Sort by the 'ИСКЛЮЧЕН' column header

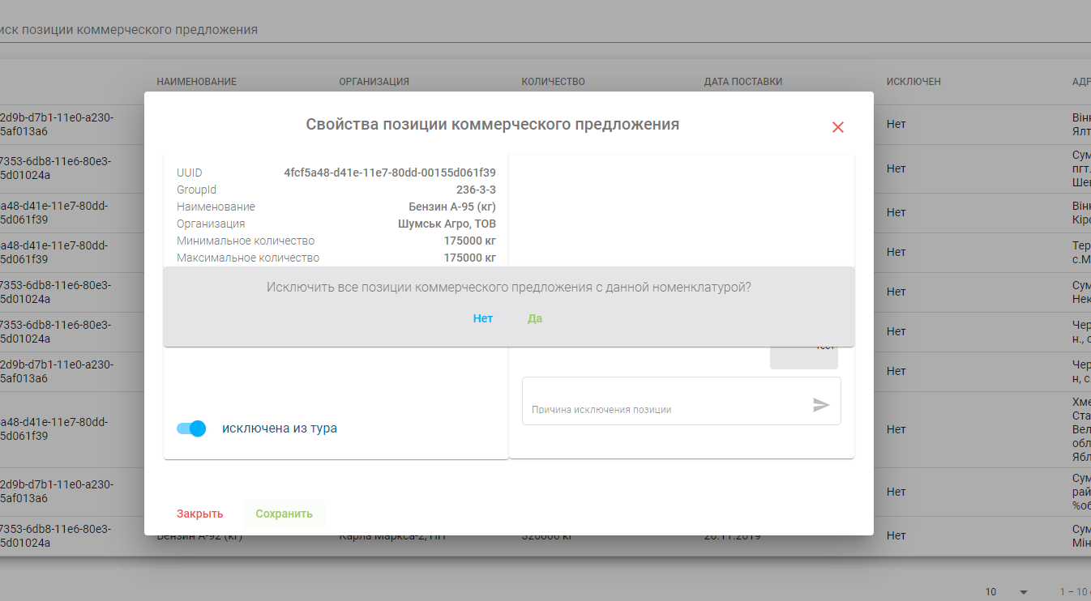click(x=913, y=82)
